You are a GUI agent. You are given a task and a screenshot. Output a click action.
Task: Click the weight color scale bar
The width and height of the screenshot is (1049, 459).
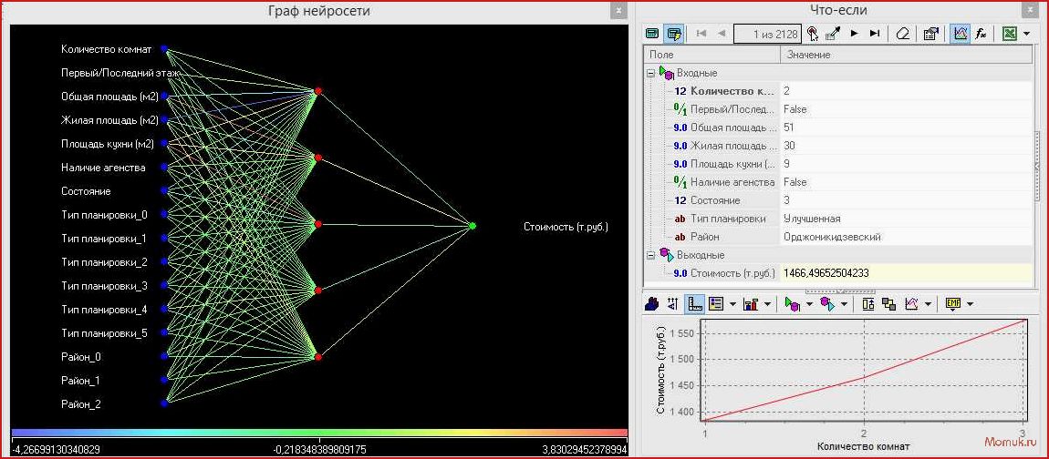319,433
